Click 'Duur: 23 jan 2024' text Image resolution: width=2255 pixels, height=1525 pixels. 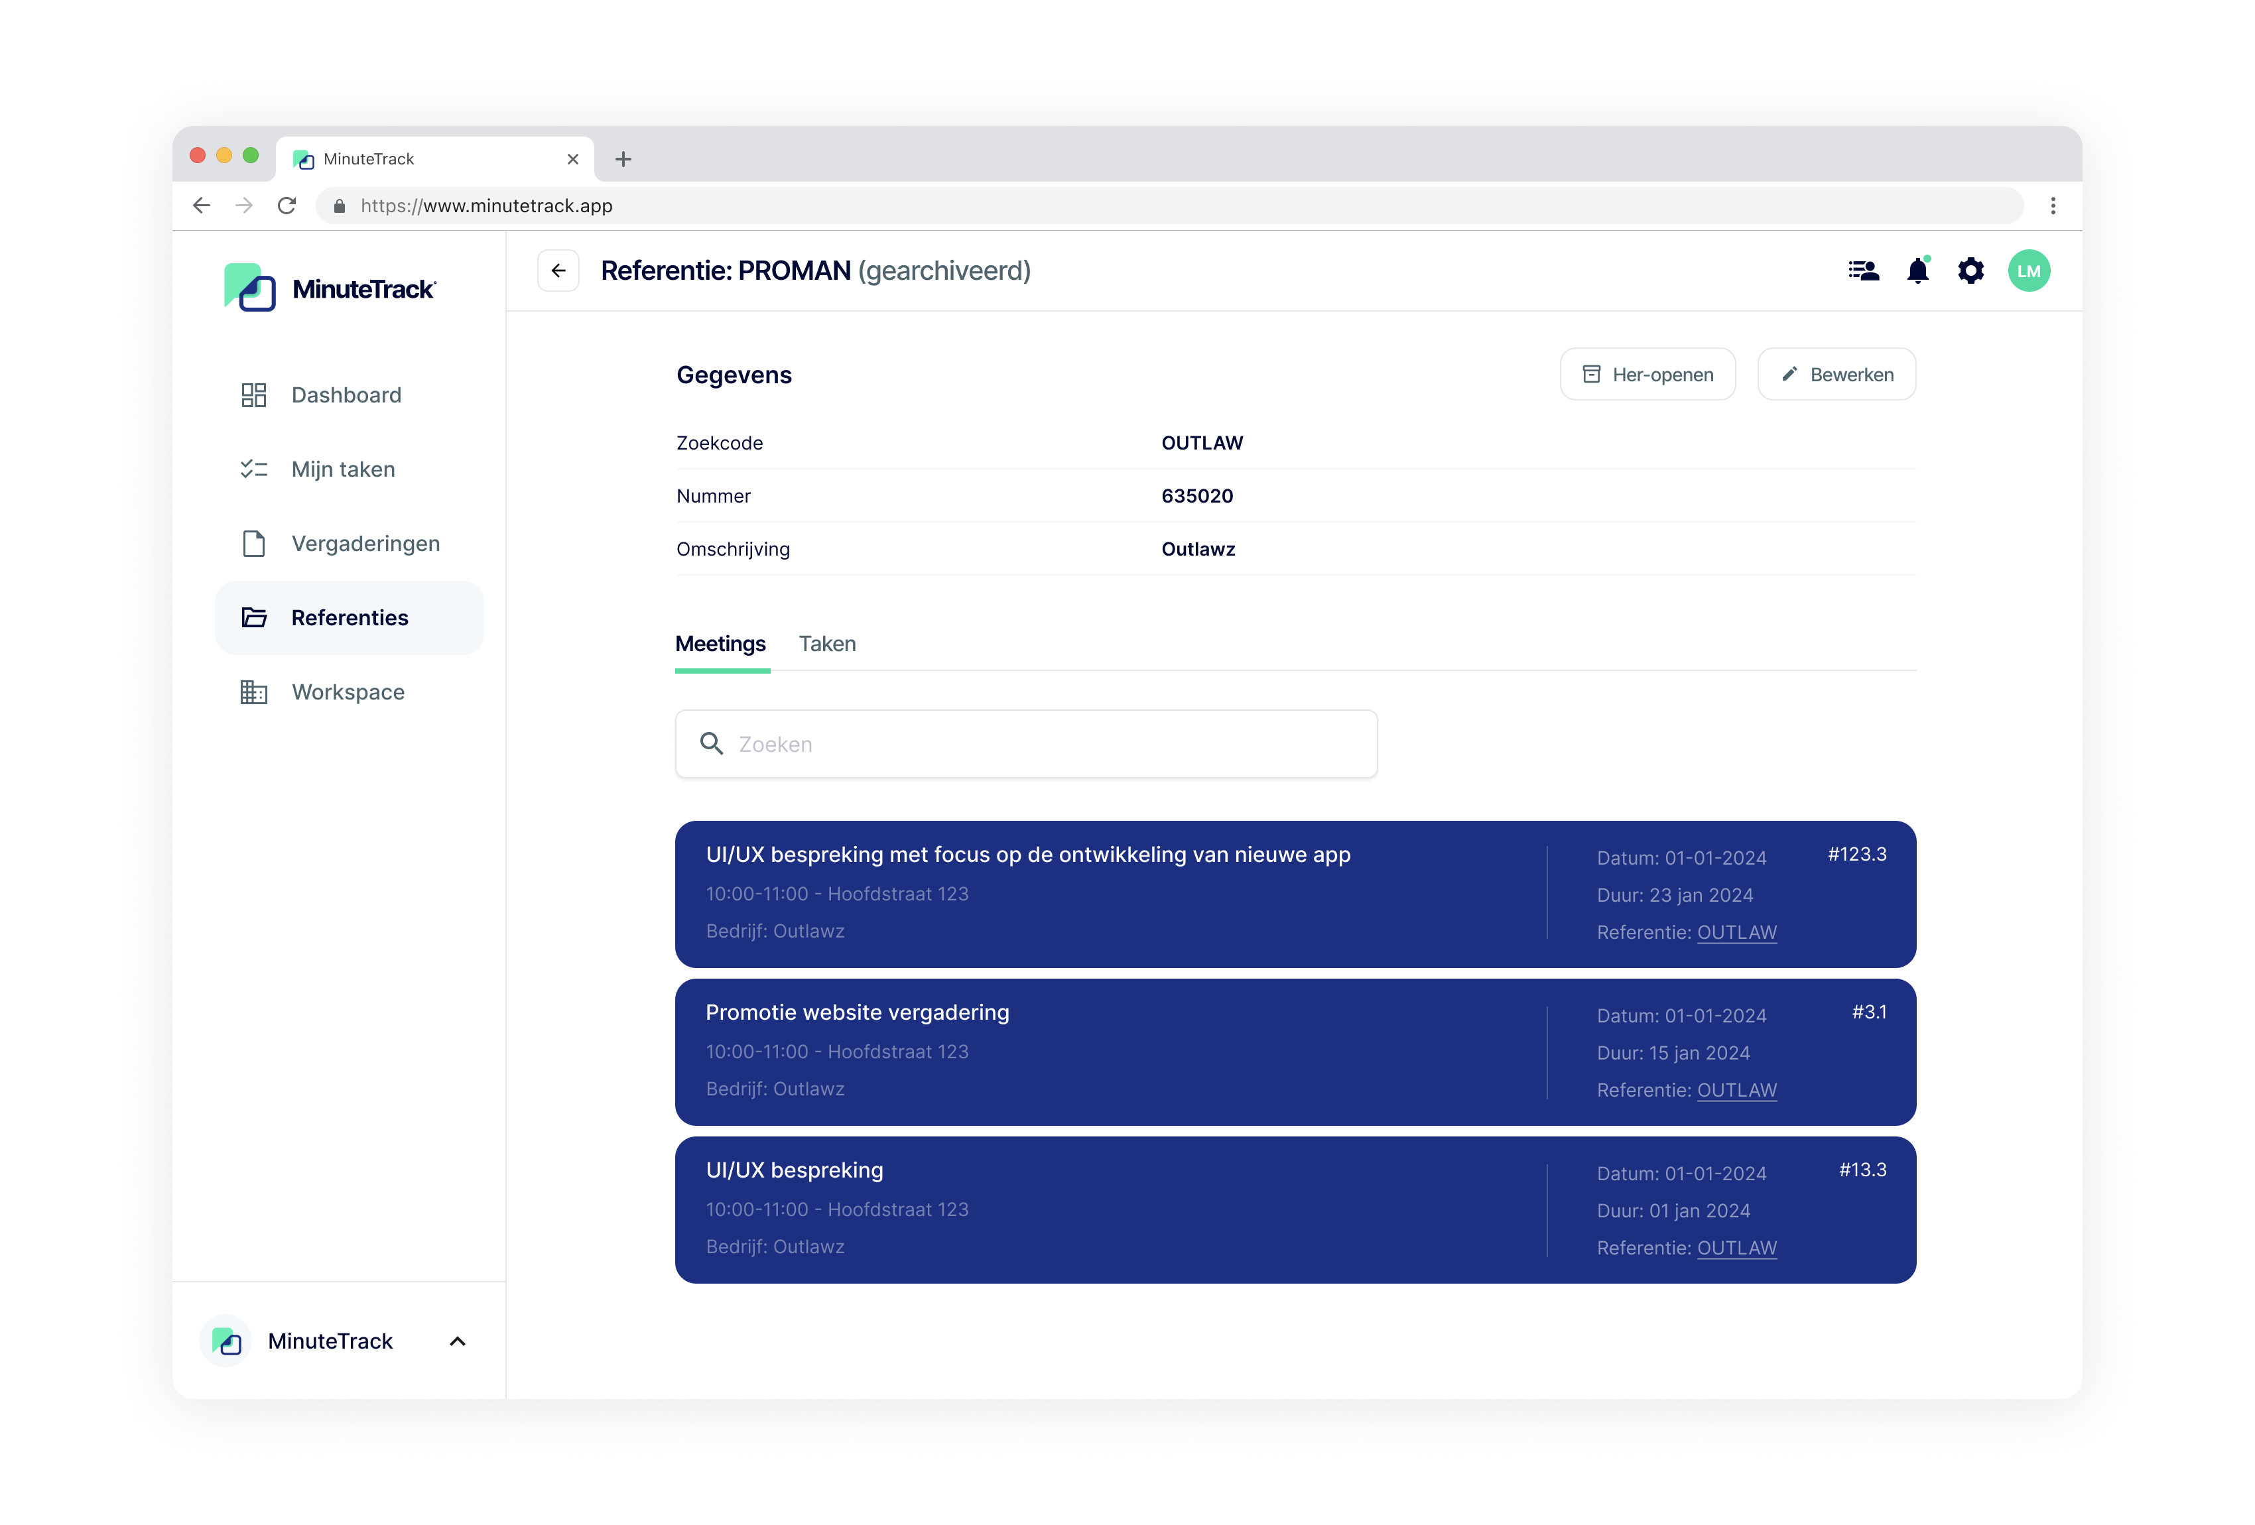(1676, 895)
